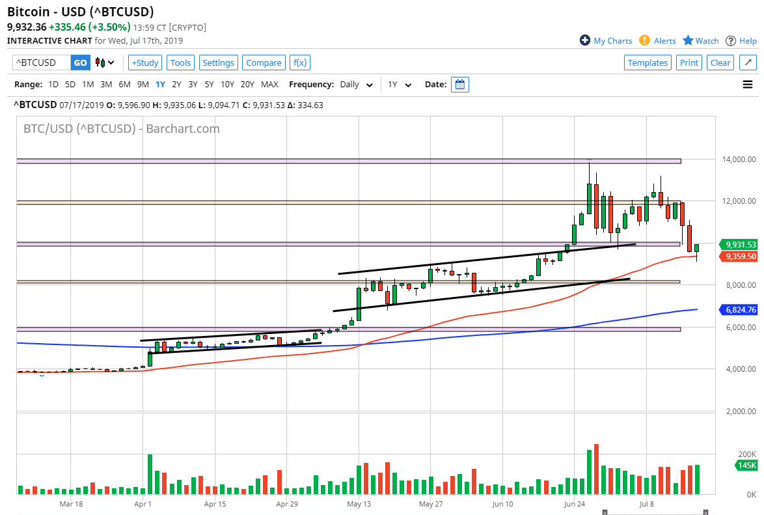Open the 1Y period dropdown

[x=400, y=85]
